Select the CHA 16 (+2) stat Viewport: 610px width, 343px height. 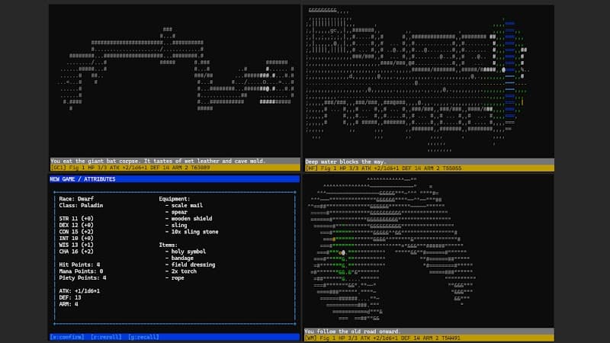pyautogui.click(x=76, y=252)
